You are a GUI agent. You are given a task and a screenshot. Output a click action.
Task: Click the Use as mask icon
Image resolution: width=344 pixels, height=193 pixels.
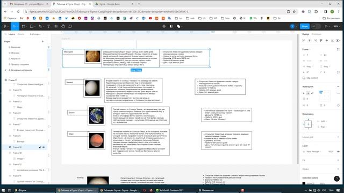pos(171,26)
